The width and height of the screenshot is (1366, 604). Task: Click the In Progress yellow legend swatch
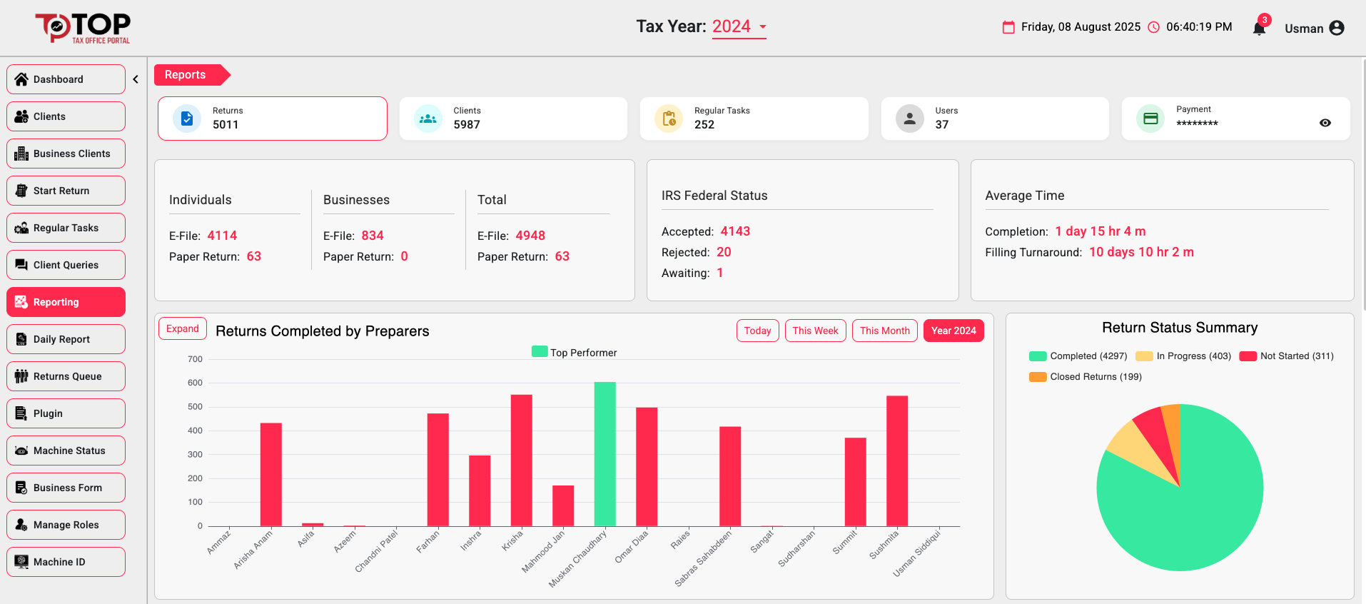(1144, 356)
